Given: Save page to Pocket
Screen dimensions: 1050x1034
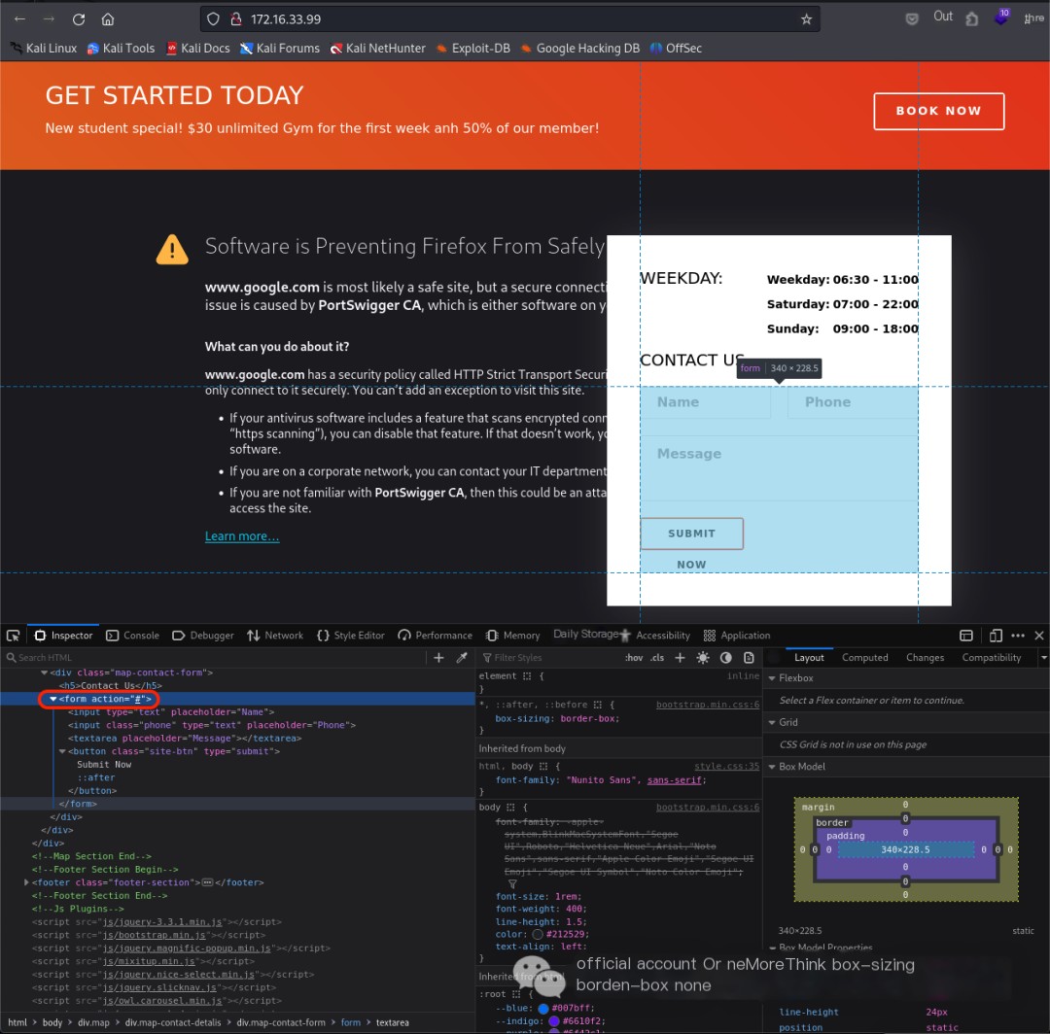Looking at the screenshot, I should pos(911,18).
